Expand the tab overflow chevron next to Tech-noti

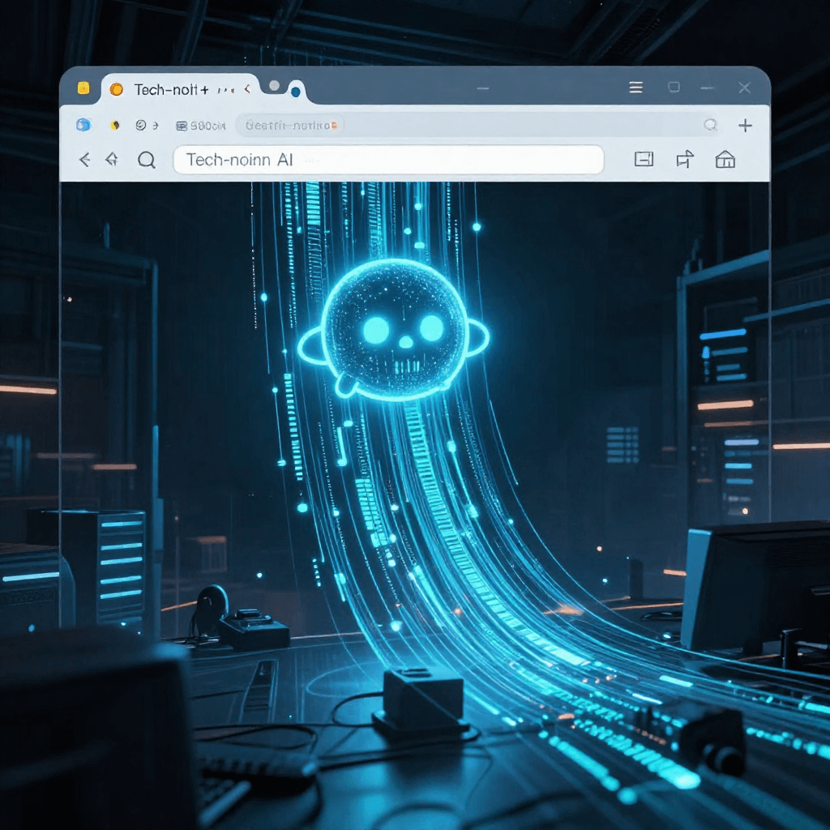246,89
